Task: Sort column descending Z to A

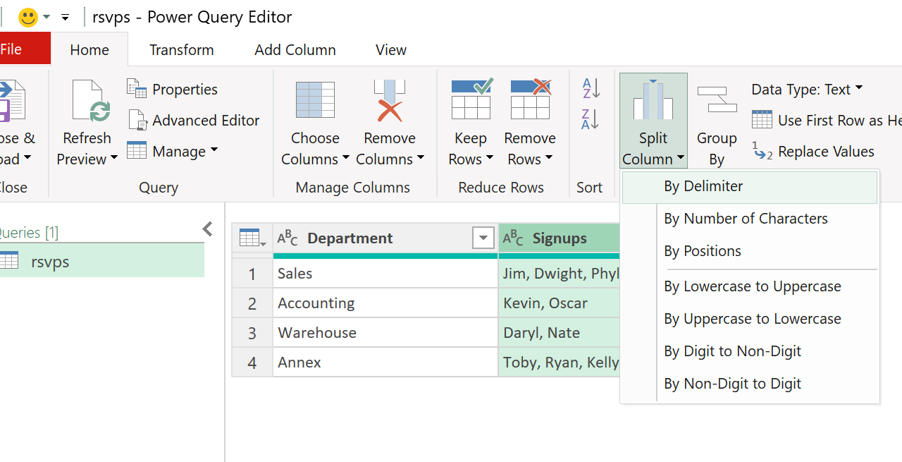Action: coord(591,119)
